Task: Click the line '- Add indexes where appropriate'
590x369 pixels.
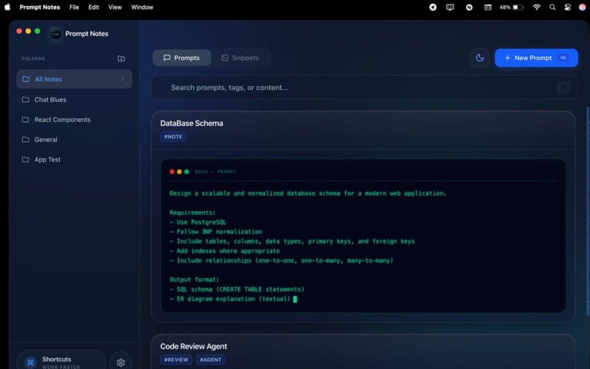Action: 225,251
